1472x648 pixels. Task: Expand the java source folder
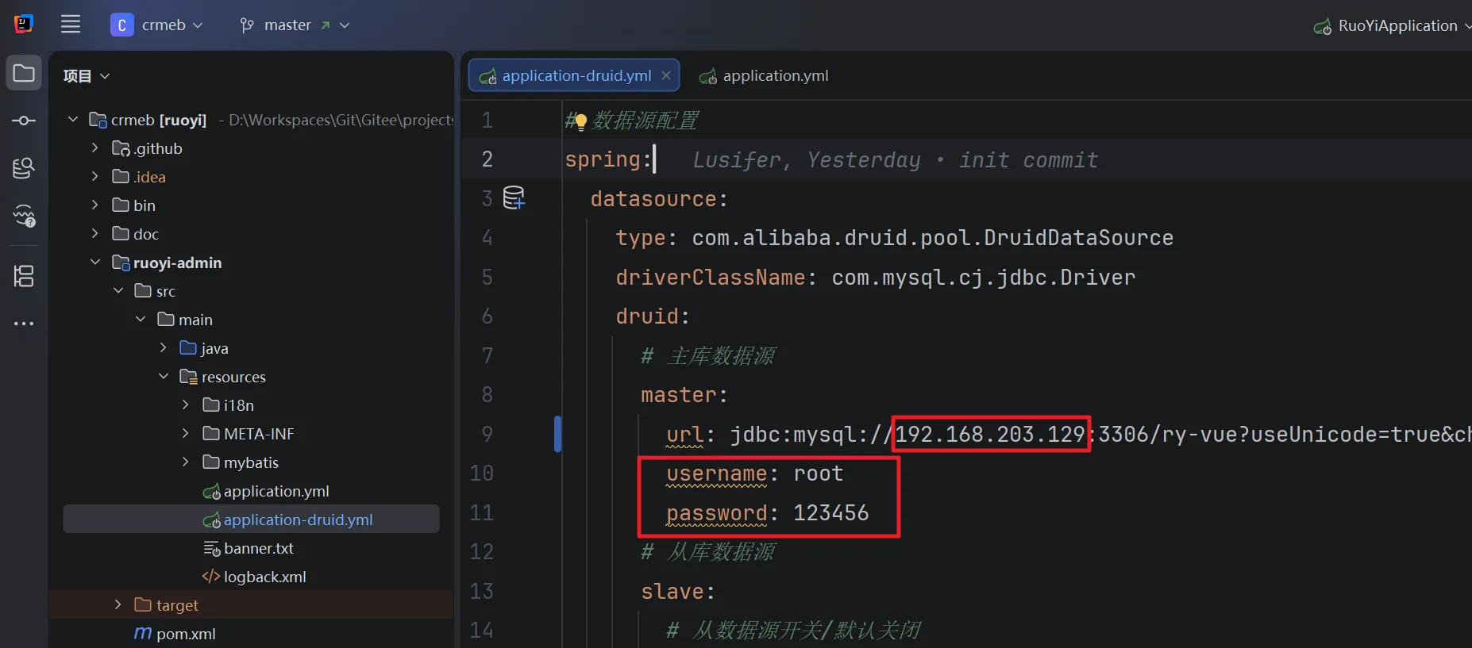point(164,347)
